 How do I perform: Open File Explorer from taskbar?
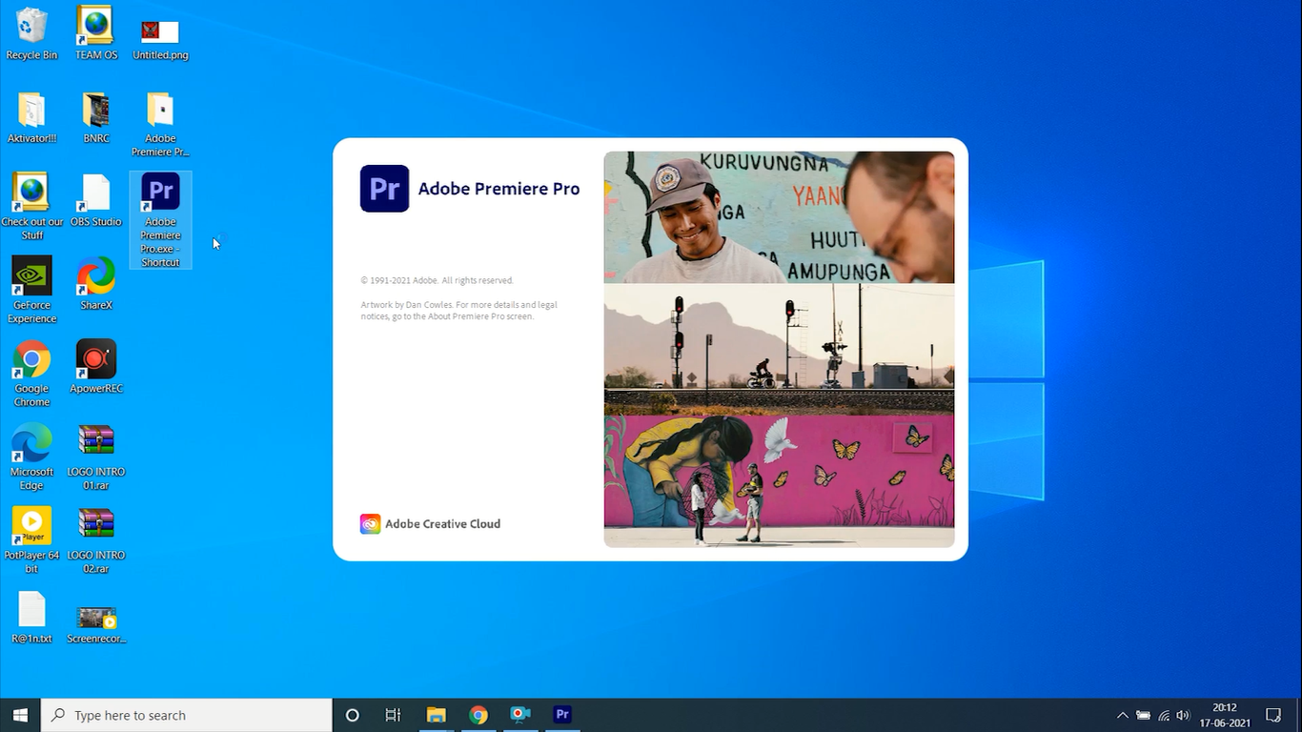pos(436,715)
